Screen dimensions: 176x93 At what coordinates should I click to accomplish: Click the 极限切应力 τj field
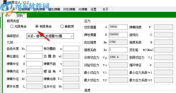pos(163,57)
